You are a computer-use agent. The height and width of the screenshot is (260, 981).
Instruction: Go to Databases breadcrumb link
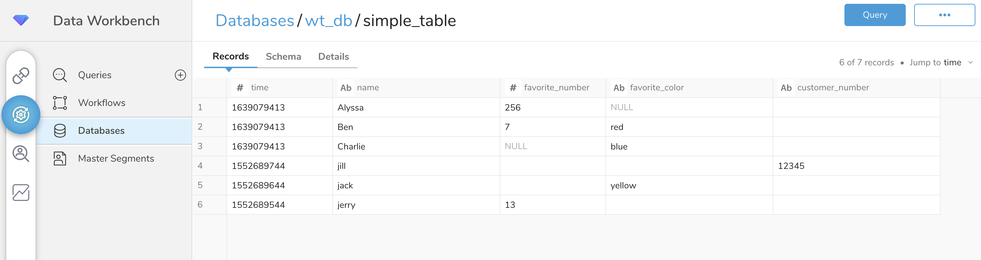pyautogui.click(x=254, y=21)
